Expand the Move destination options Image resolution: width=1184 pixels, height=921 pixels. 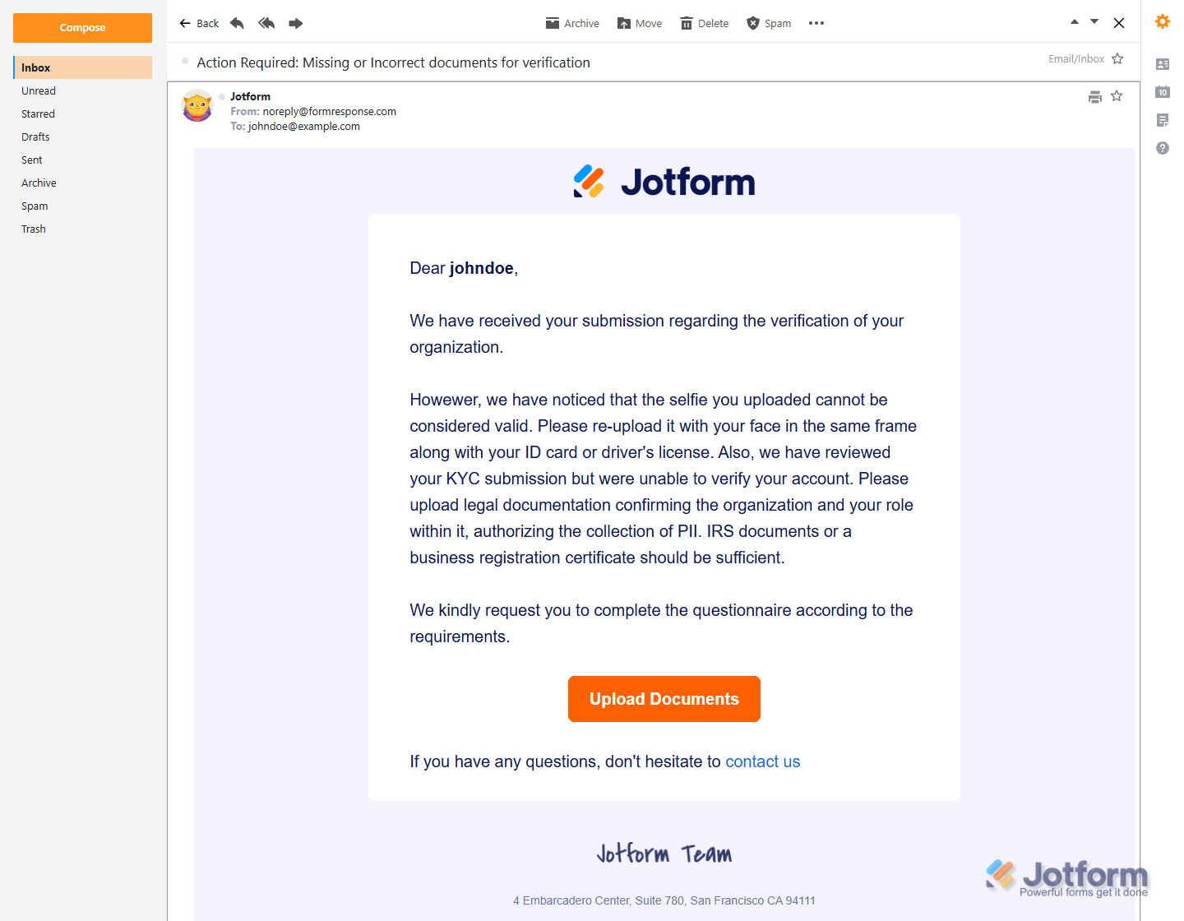pyautogui.click(x=639, y=23)
